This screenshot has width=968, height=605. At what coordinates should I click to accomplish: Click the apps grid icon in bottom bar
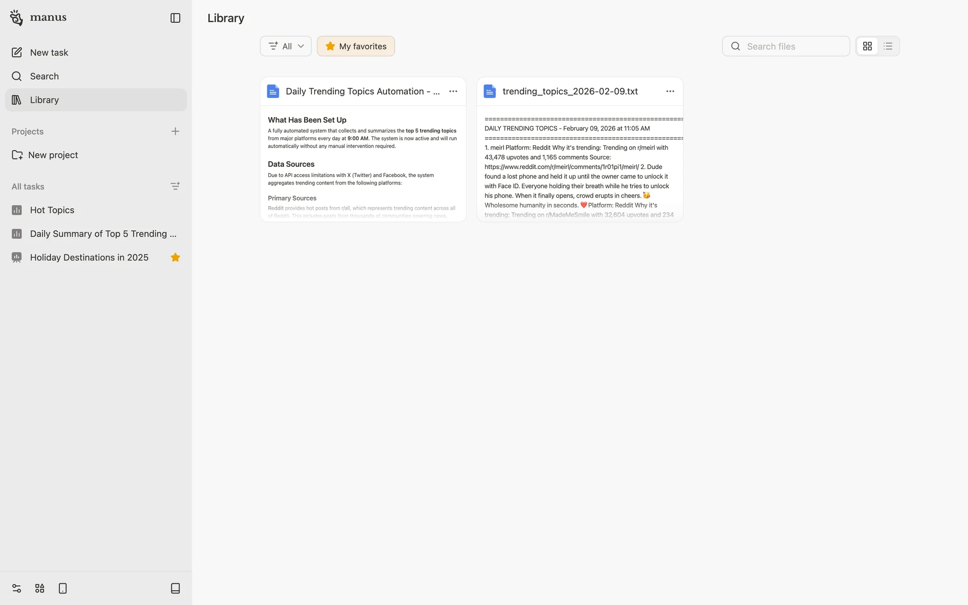coord(40,588)
